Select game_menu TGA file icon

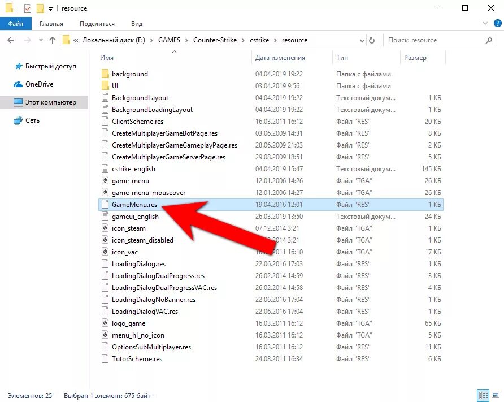point(105,180)
